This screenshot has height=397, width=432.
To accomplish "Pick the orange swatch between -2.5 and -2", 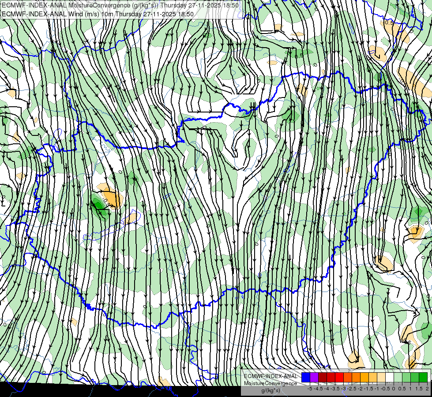I will [356, 378].
